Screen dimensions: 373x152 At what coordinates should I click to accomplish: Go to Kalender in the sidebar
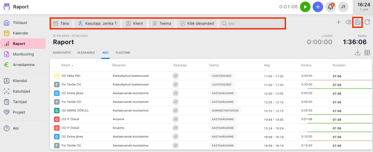(x=21, y=33)
